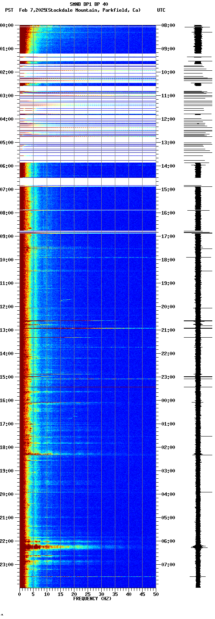Pick the "18:00" label on UTC axis
The image size is (215, 619).
point(168,260)
